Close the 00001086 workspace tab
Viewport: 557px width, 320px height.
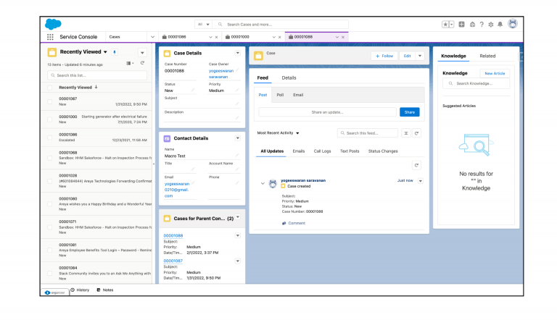(x=216, y=37)
